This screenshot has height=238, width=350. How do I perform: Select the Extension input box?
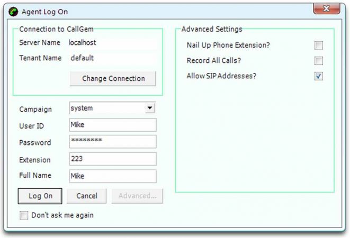113,159
